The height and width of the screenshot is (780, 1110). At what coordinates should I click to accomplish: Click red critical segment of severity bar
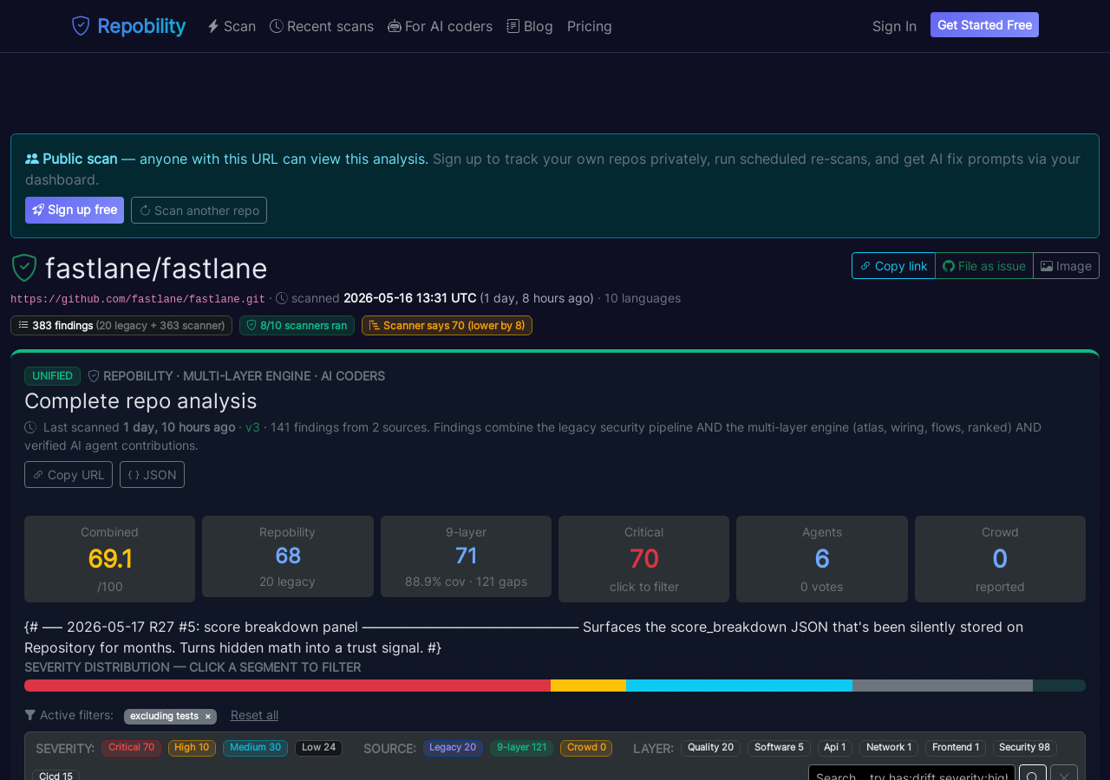coord(287,686)
